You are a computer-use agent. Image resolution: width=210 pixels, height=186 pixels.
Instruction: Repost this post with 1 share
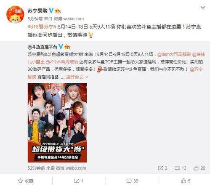coord(79,181)
